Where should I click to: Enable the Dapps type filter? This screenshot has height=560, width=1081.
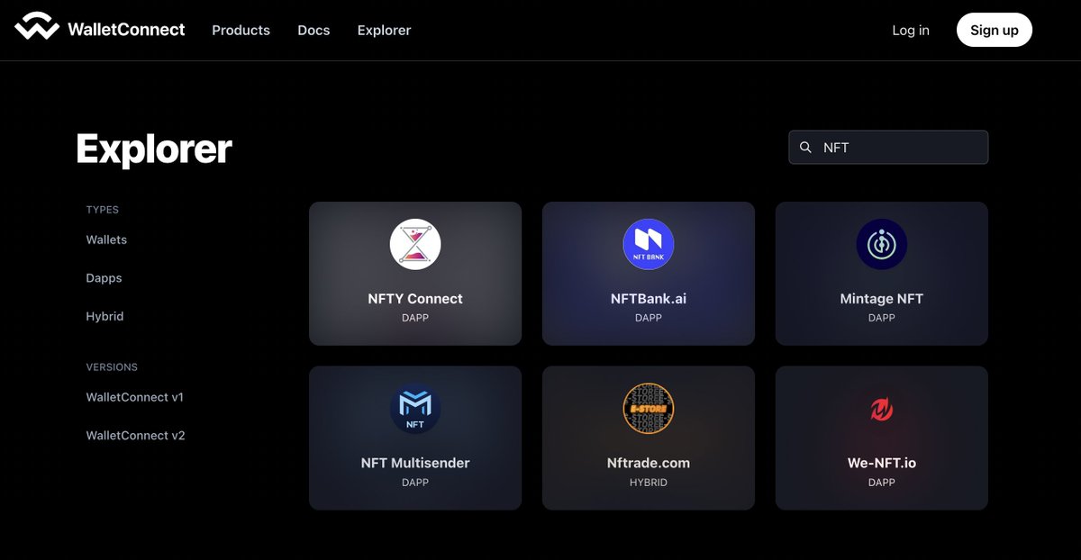103,278
